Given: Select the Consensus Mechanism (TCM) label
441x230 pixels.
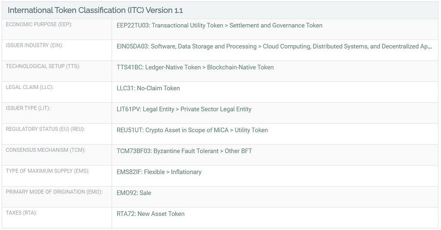Looking at the screenshot, I should [46, 150].
